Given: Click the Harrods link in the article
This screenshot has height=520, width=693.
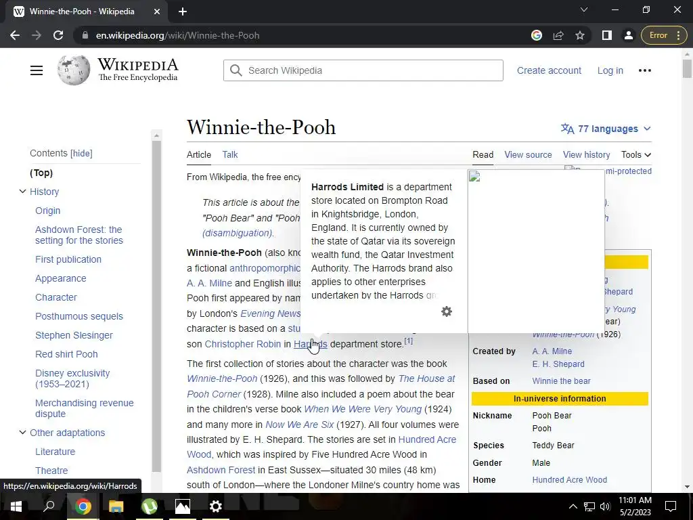Looking at the screenshot, I should tap(310, 344).
